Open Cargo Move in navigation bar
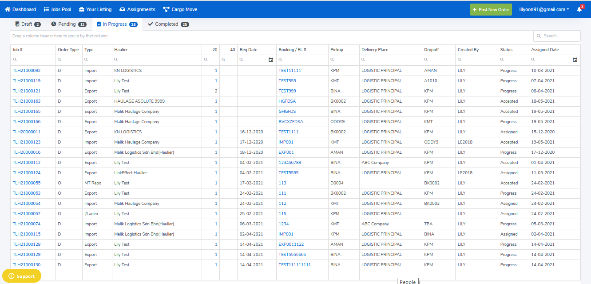 click(x=180, y=9)
